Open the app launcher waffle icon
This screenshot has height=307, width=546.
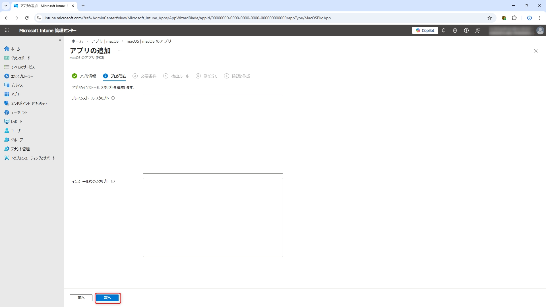coord(7,30)
